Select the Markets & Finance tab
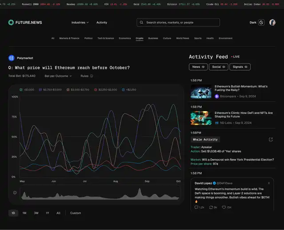Screen dimensions: 284x230 (69, 38)
